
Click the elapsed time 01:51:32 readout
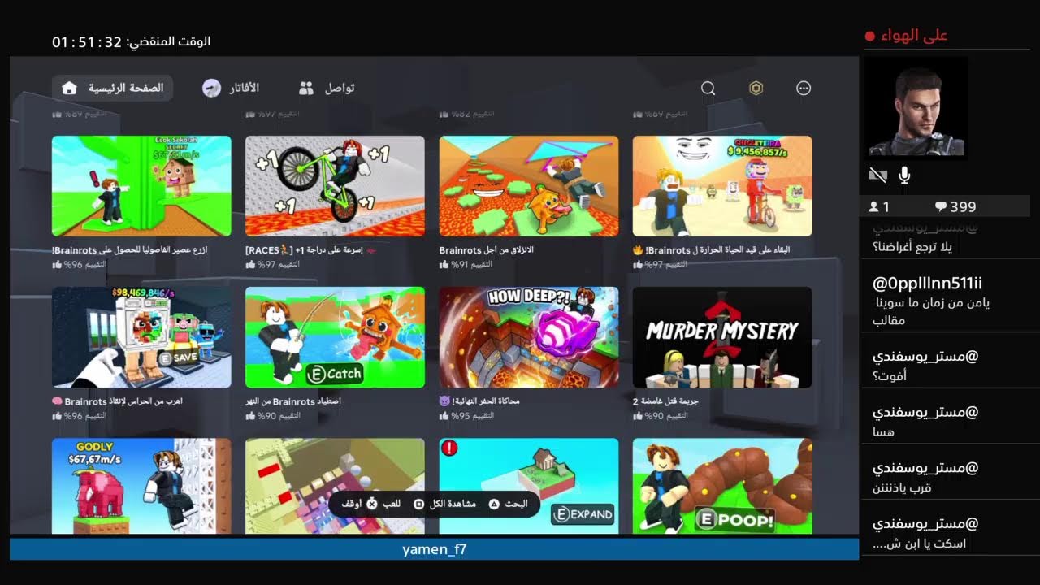87,41
